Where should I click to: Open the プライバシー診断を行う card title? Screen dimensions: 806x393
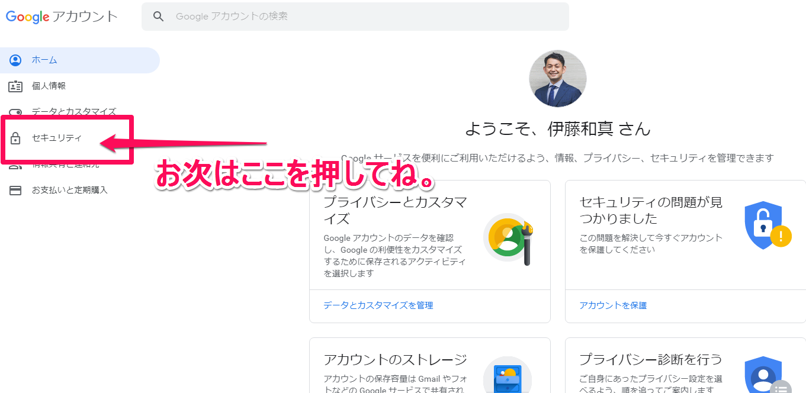point(651,359)
